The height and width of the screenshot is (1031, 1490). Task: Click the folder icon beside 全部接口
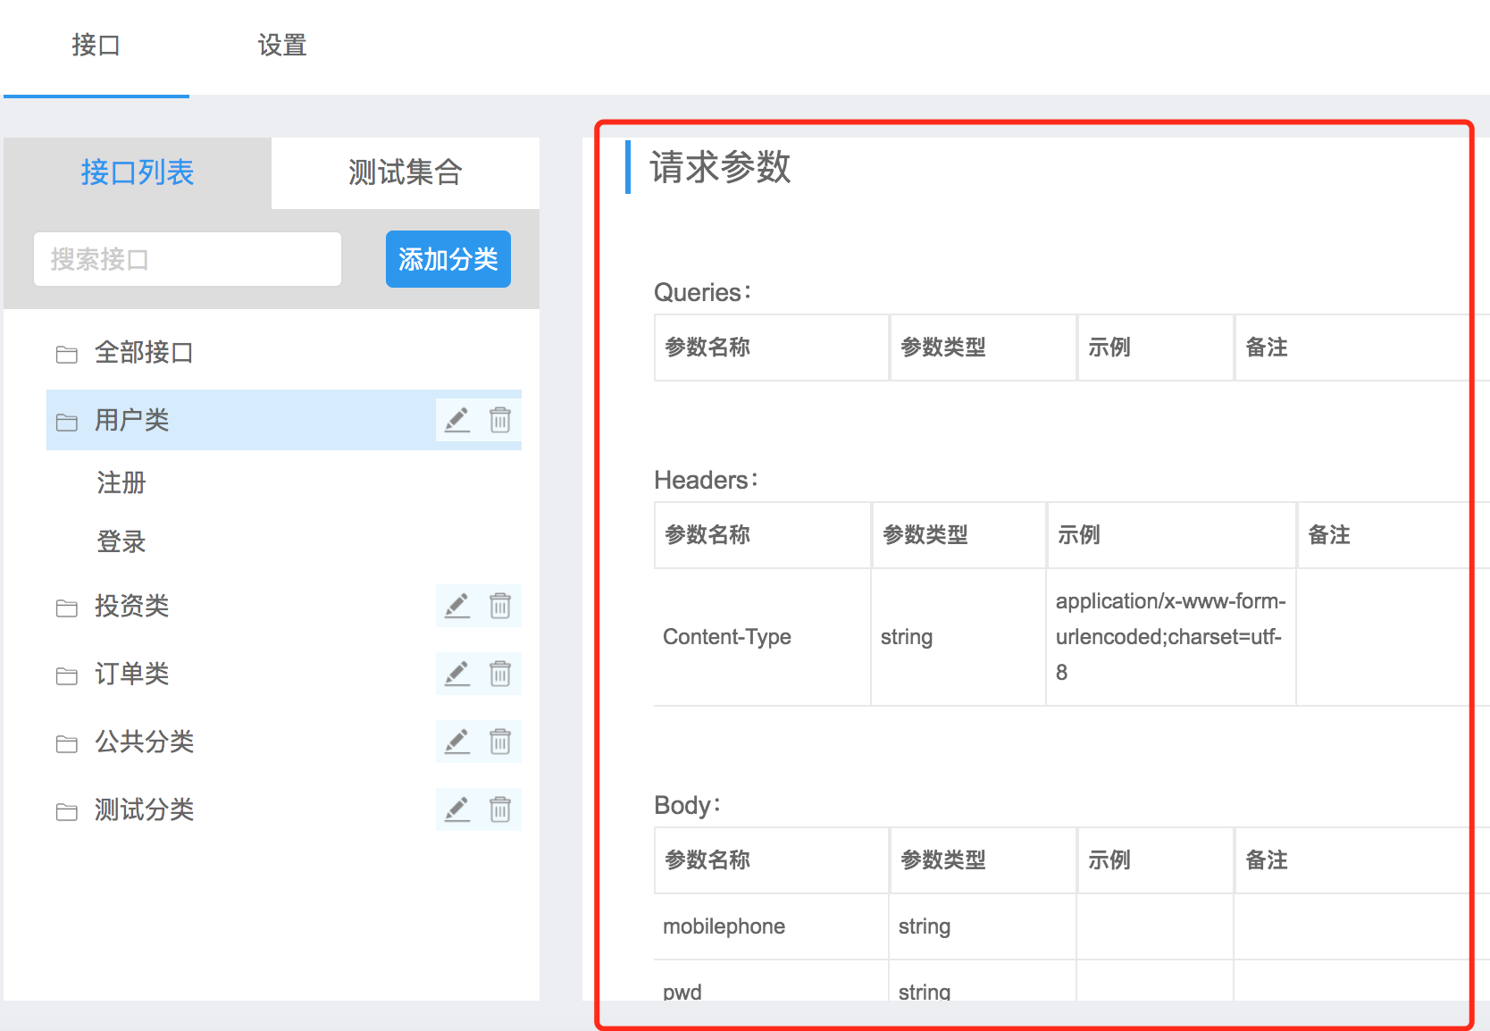tap(66, 354)
